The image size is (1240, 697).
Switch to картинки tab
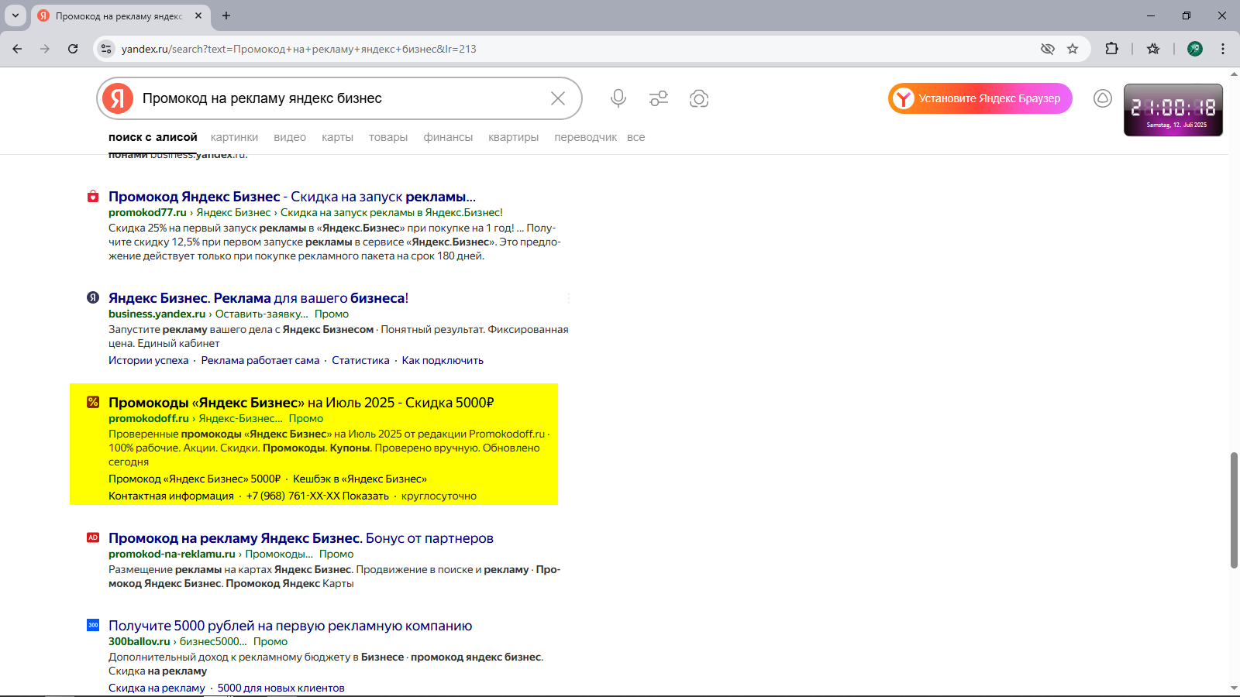pyautogui.click(x=234, y=137)
